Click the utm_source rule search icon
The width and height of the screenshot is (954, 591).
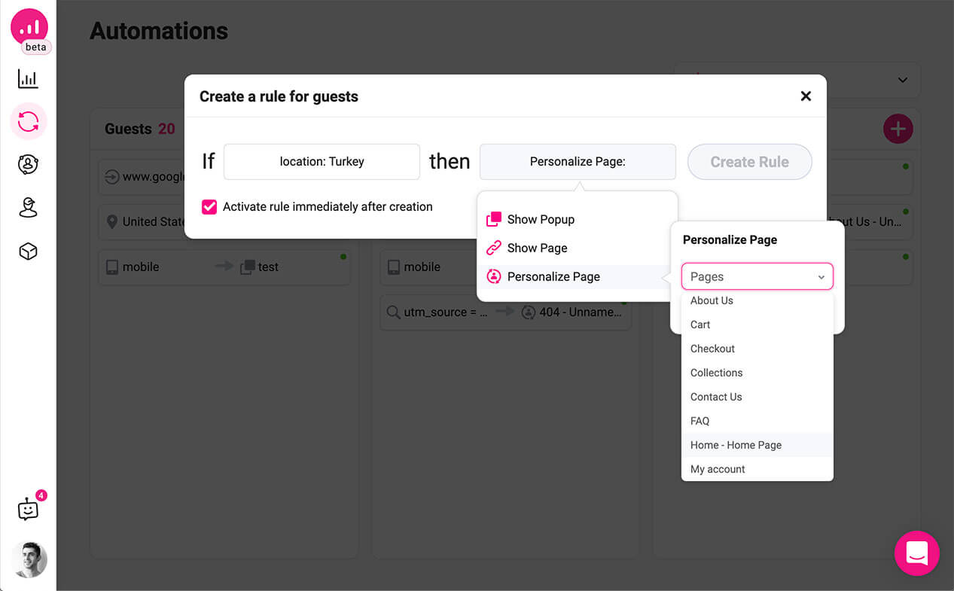click(x=394, y=312)
